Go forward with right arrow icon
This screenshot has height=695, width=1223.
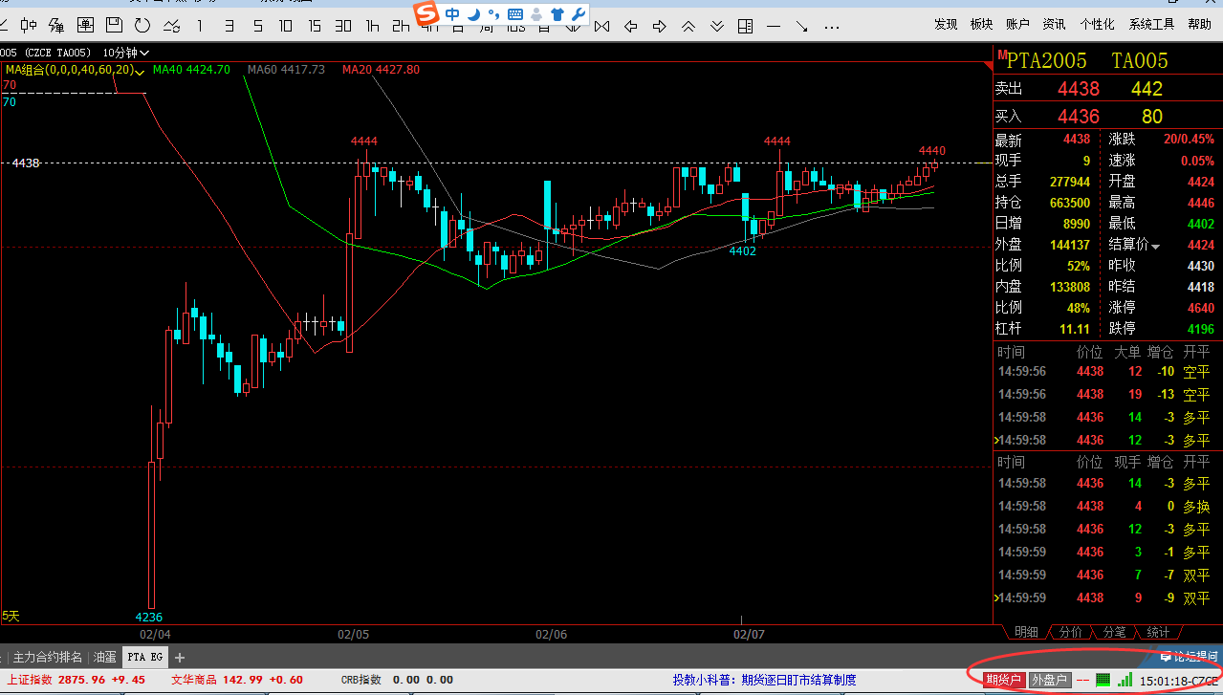[659, 26]
